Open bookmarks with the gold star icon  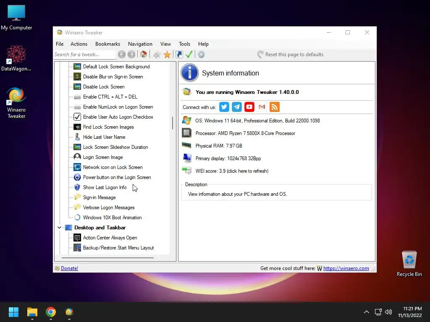[167, 55]
